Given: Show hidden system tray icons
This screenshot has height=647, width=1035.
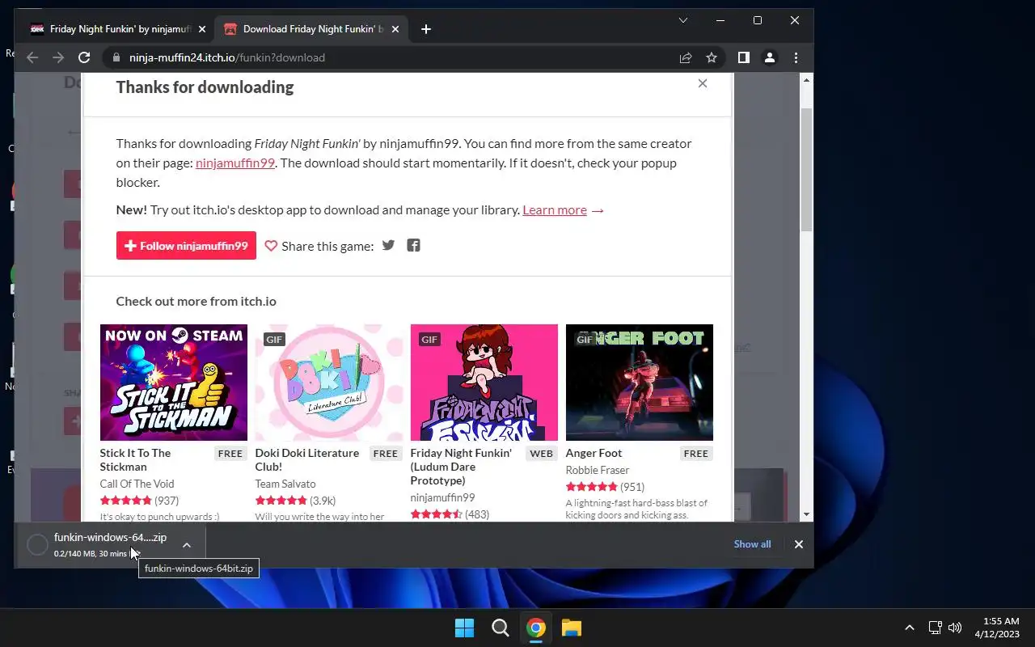Looking at the screenshot, I should pyautogui.click(x=909, y=628).
